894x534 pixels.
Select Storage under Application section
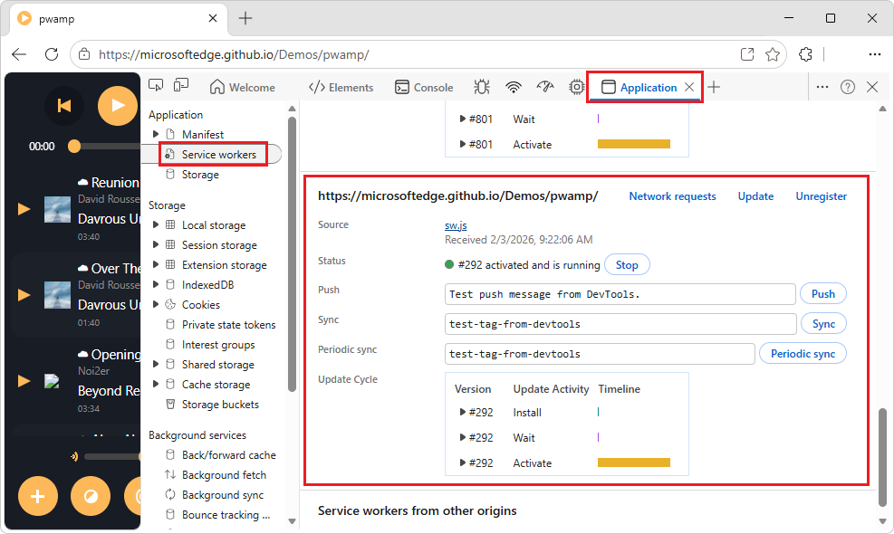pyautogui.click(x=200, y=175)
